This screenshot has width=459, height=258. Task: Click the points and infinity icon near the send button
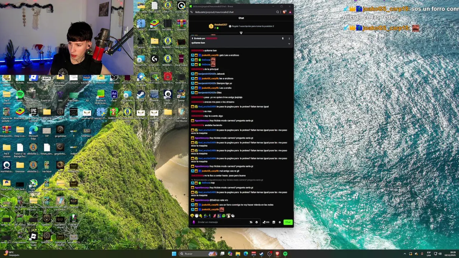pyautogui.click(x=266, y=222)
